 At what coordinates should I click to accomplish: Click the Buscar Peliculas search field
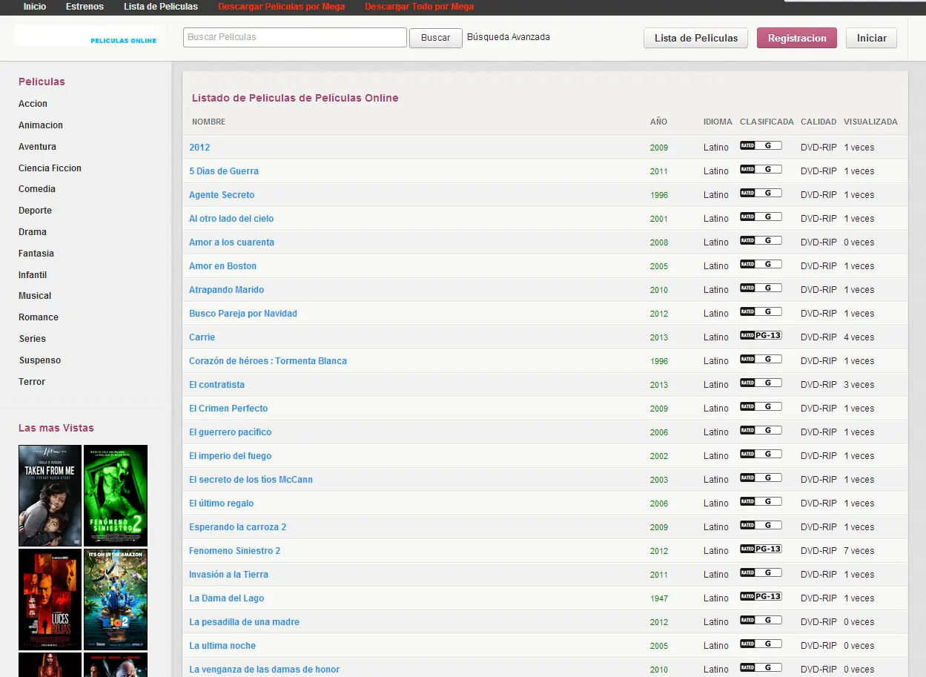click(x=295, y=37)
